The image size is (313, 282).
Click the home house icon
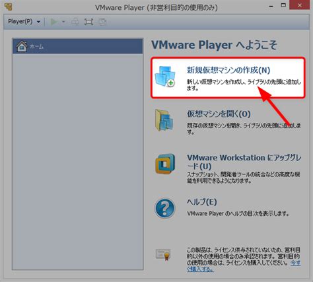pos(22,46)
